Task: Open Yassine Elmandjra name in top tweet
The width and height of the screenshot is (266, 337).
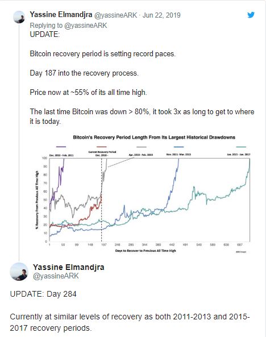Action: coord(61,15)
